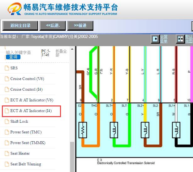Viewport: 193px width, 172px height.
Task: Click Seat Heater document icon
Action: click(x=7, y=153)
